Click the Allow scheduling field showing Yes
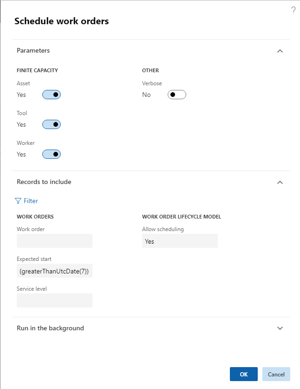 tap(180, 241)
